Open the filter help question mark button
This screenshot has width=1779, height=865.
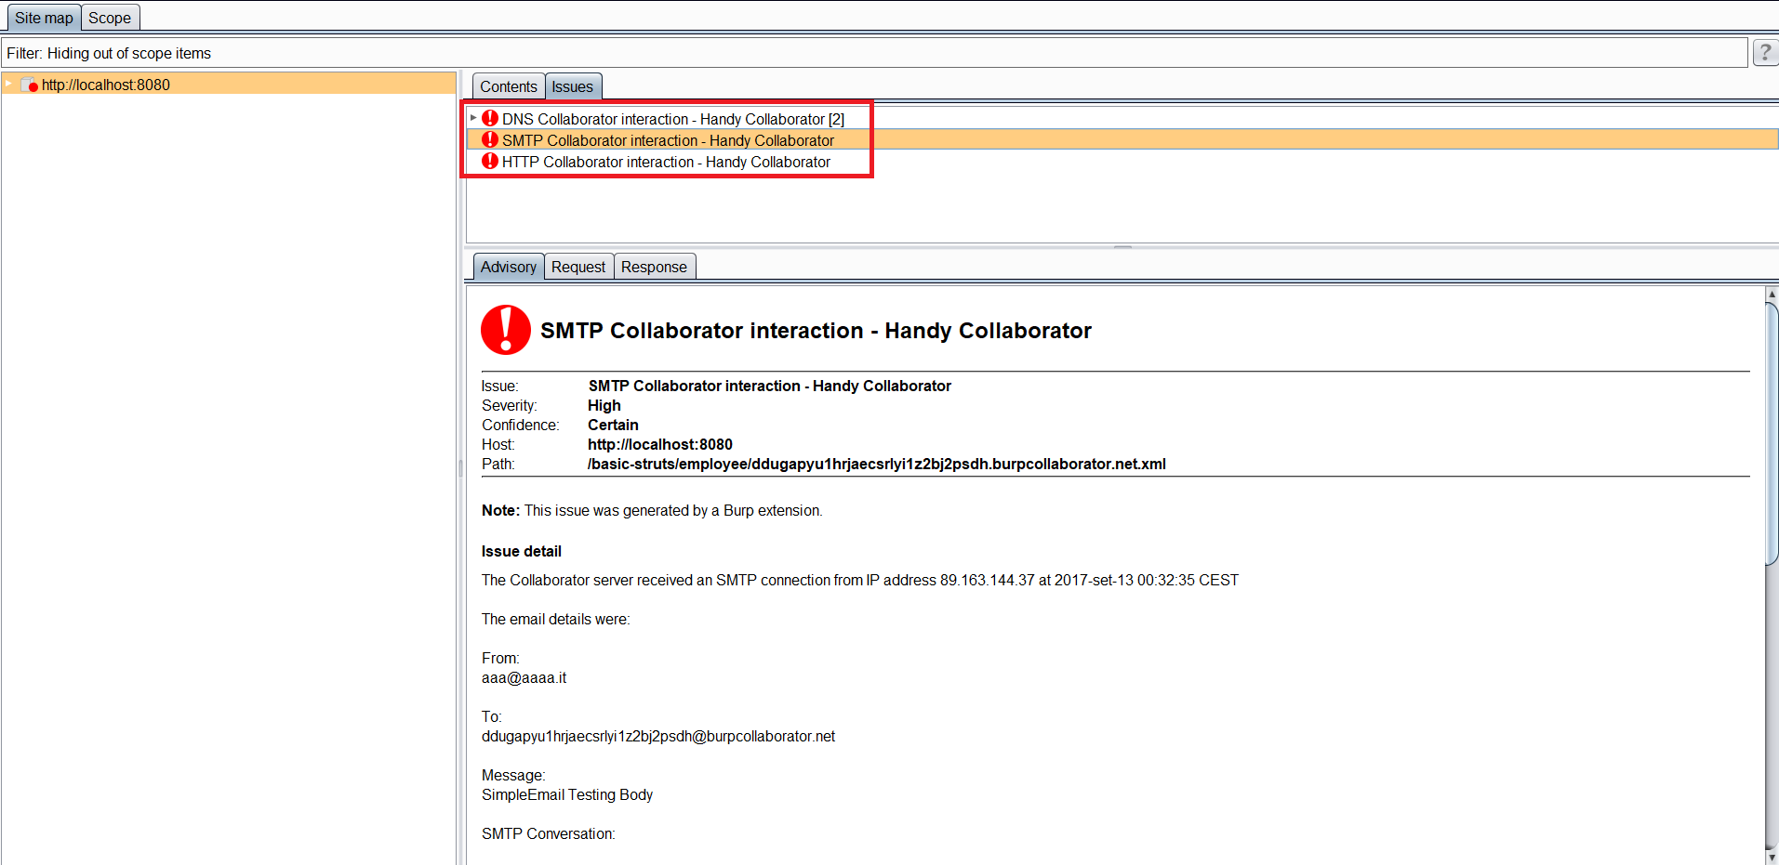point(1765,53)
